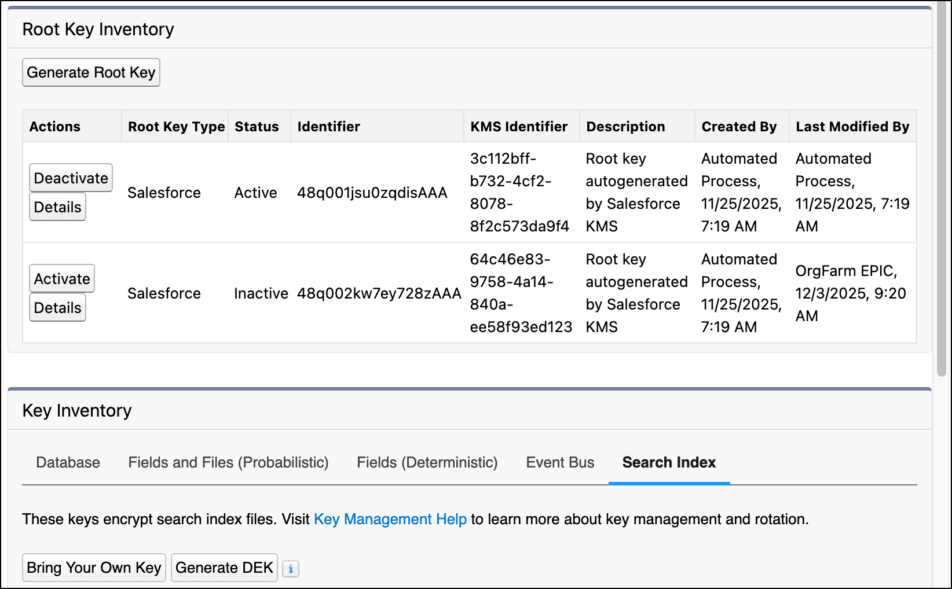
Task: Open Details for root key 48q001jsu0zqdisAAA
Action: 57,207
